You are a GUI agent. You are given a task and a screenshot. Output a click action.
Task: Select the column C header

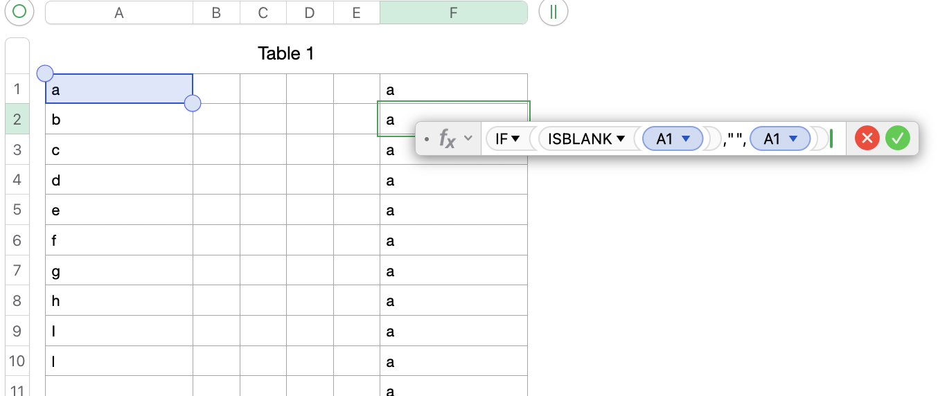(x=263, y=12)
